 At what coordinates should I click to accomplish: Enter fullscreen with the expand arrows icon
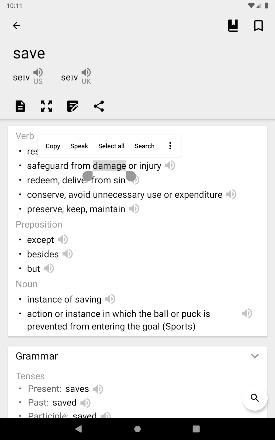(46, 106)
